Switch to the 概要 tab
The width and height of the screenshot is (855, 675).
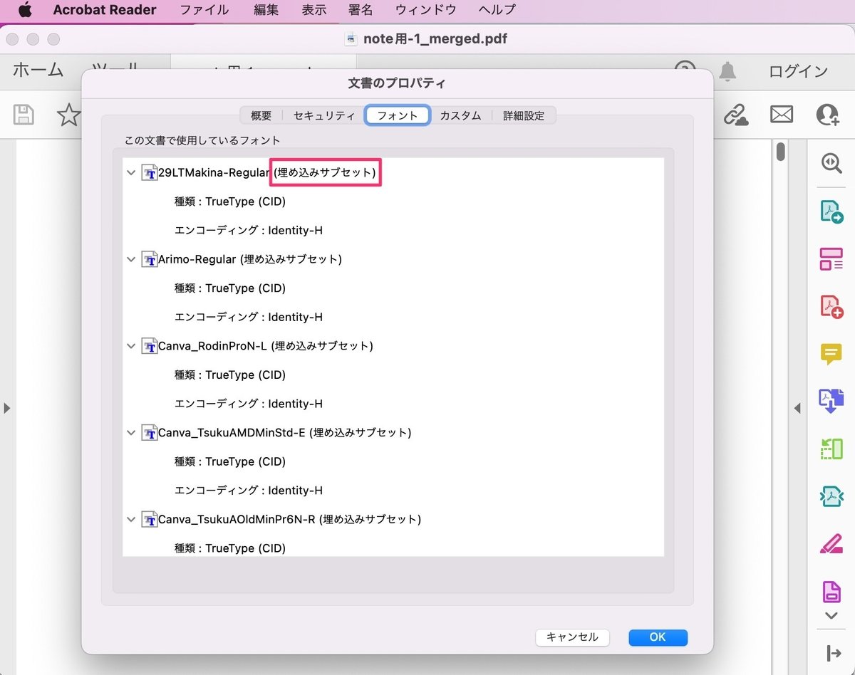261,115
